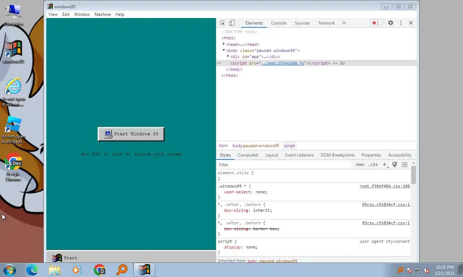Select the Computer desktop icon
This screenshot has height=277, width=463.
point(13,15)
